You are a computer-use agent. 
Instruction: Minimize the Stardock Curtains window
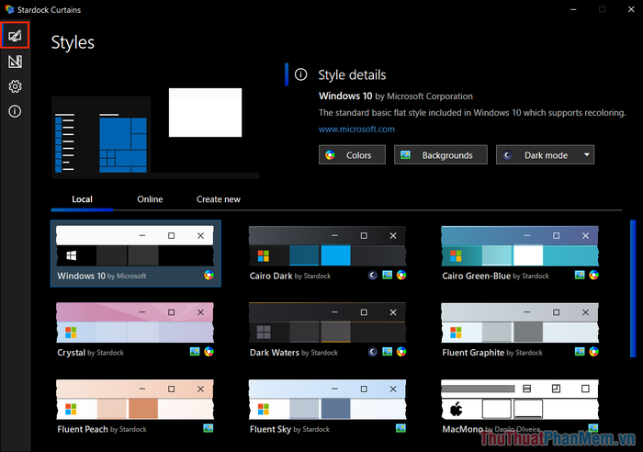click(x=573, y=9)
